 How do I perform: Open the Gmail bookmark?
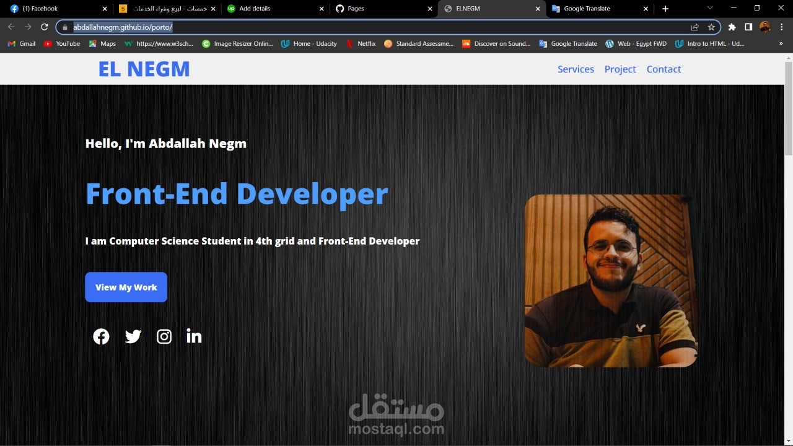[x=22, y=44]
